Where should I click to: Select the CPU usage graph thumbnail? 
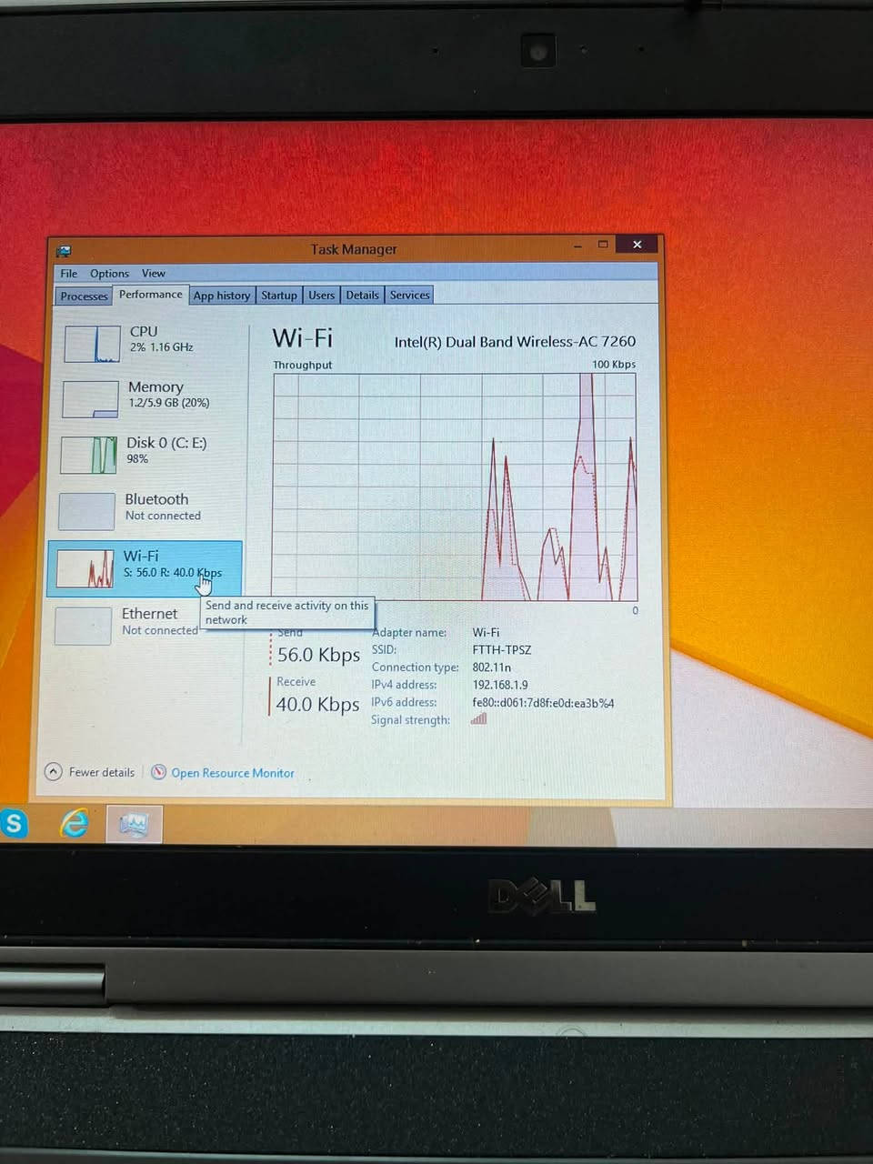click(x=92, y=344)
